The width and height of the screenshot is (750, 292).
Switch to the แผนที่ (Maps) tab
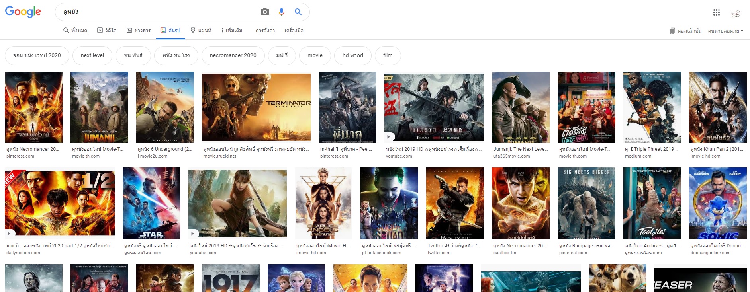pyautogui.click(x=201, y=30)
